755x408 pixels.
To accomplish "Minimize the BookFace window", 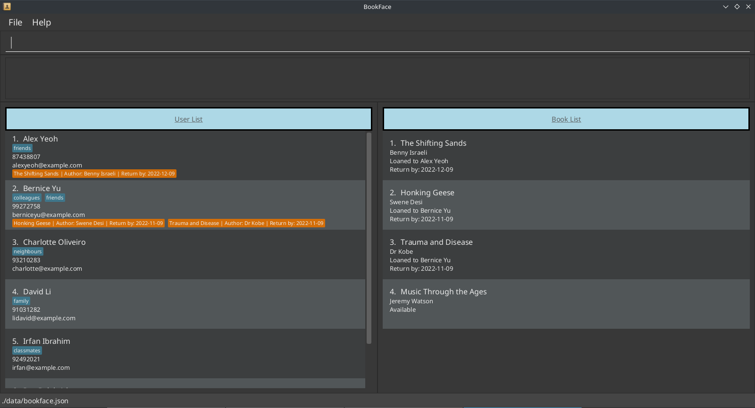I will click(x=726, y=7).
